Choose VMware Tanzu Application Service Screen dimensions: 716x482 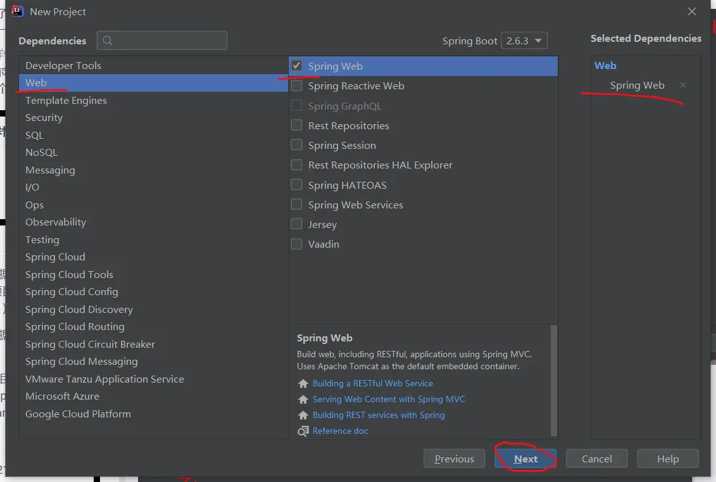point(153,379)
